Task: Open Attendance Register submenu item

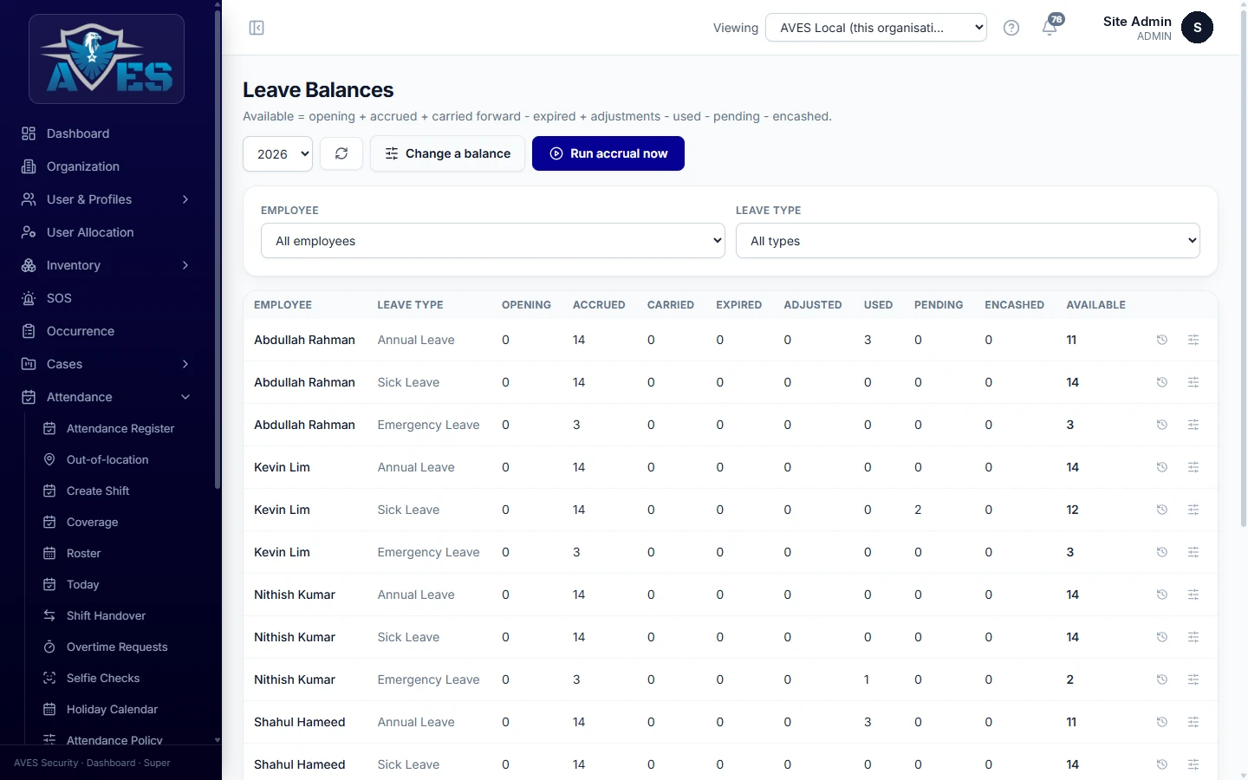Action: (x=117, y=428)
